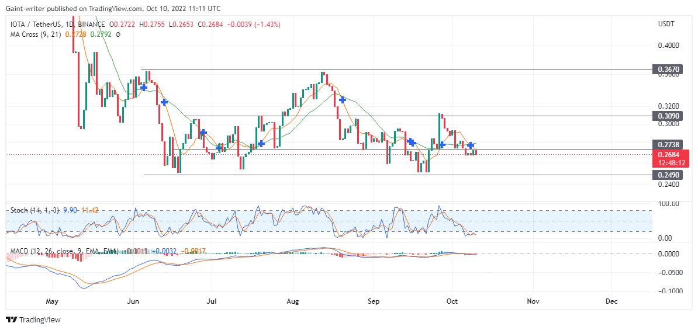Click the Aug label on time axis
Viewport: 698px width, 330px height.
click(x=292, y=301)
